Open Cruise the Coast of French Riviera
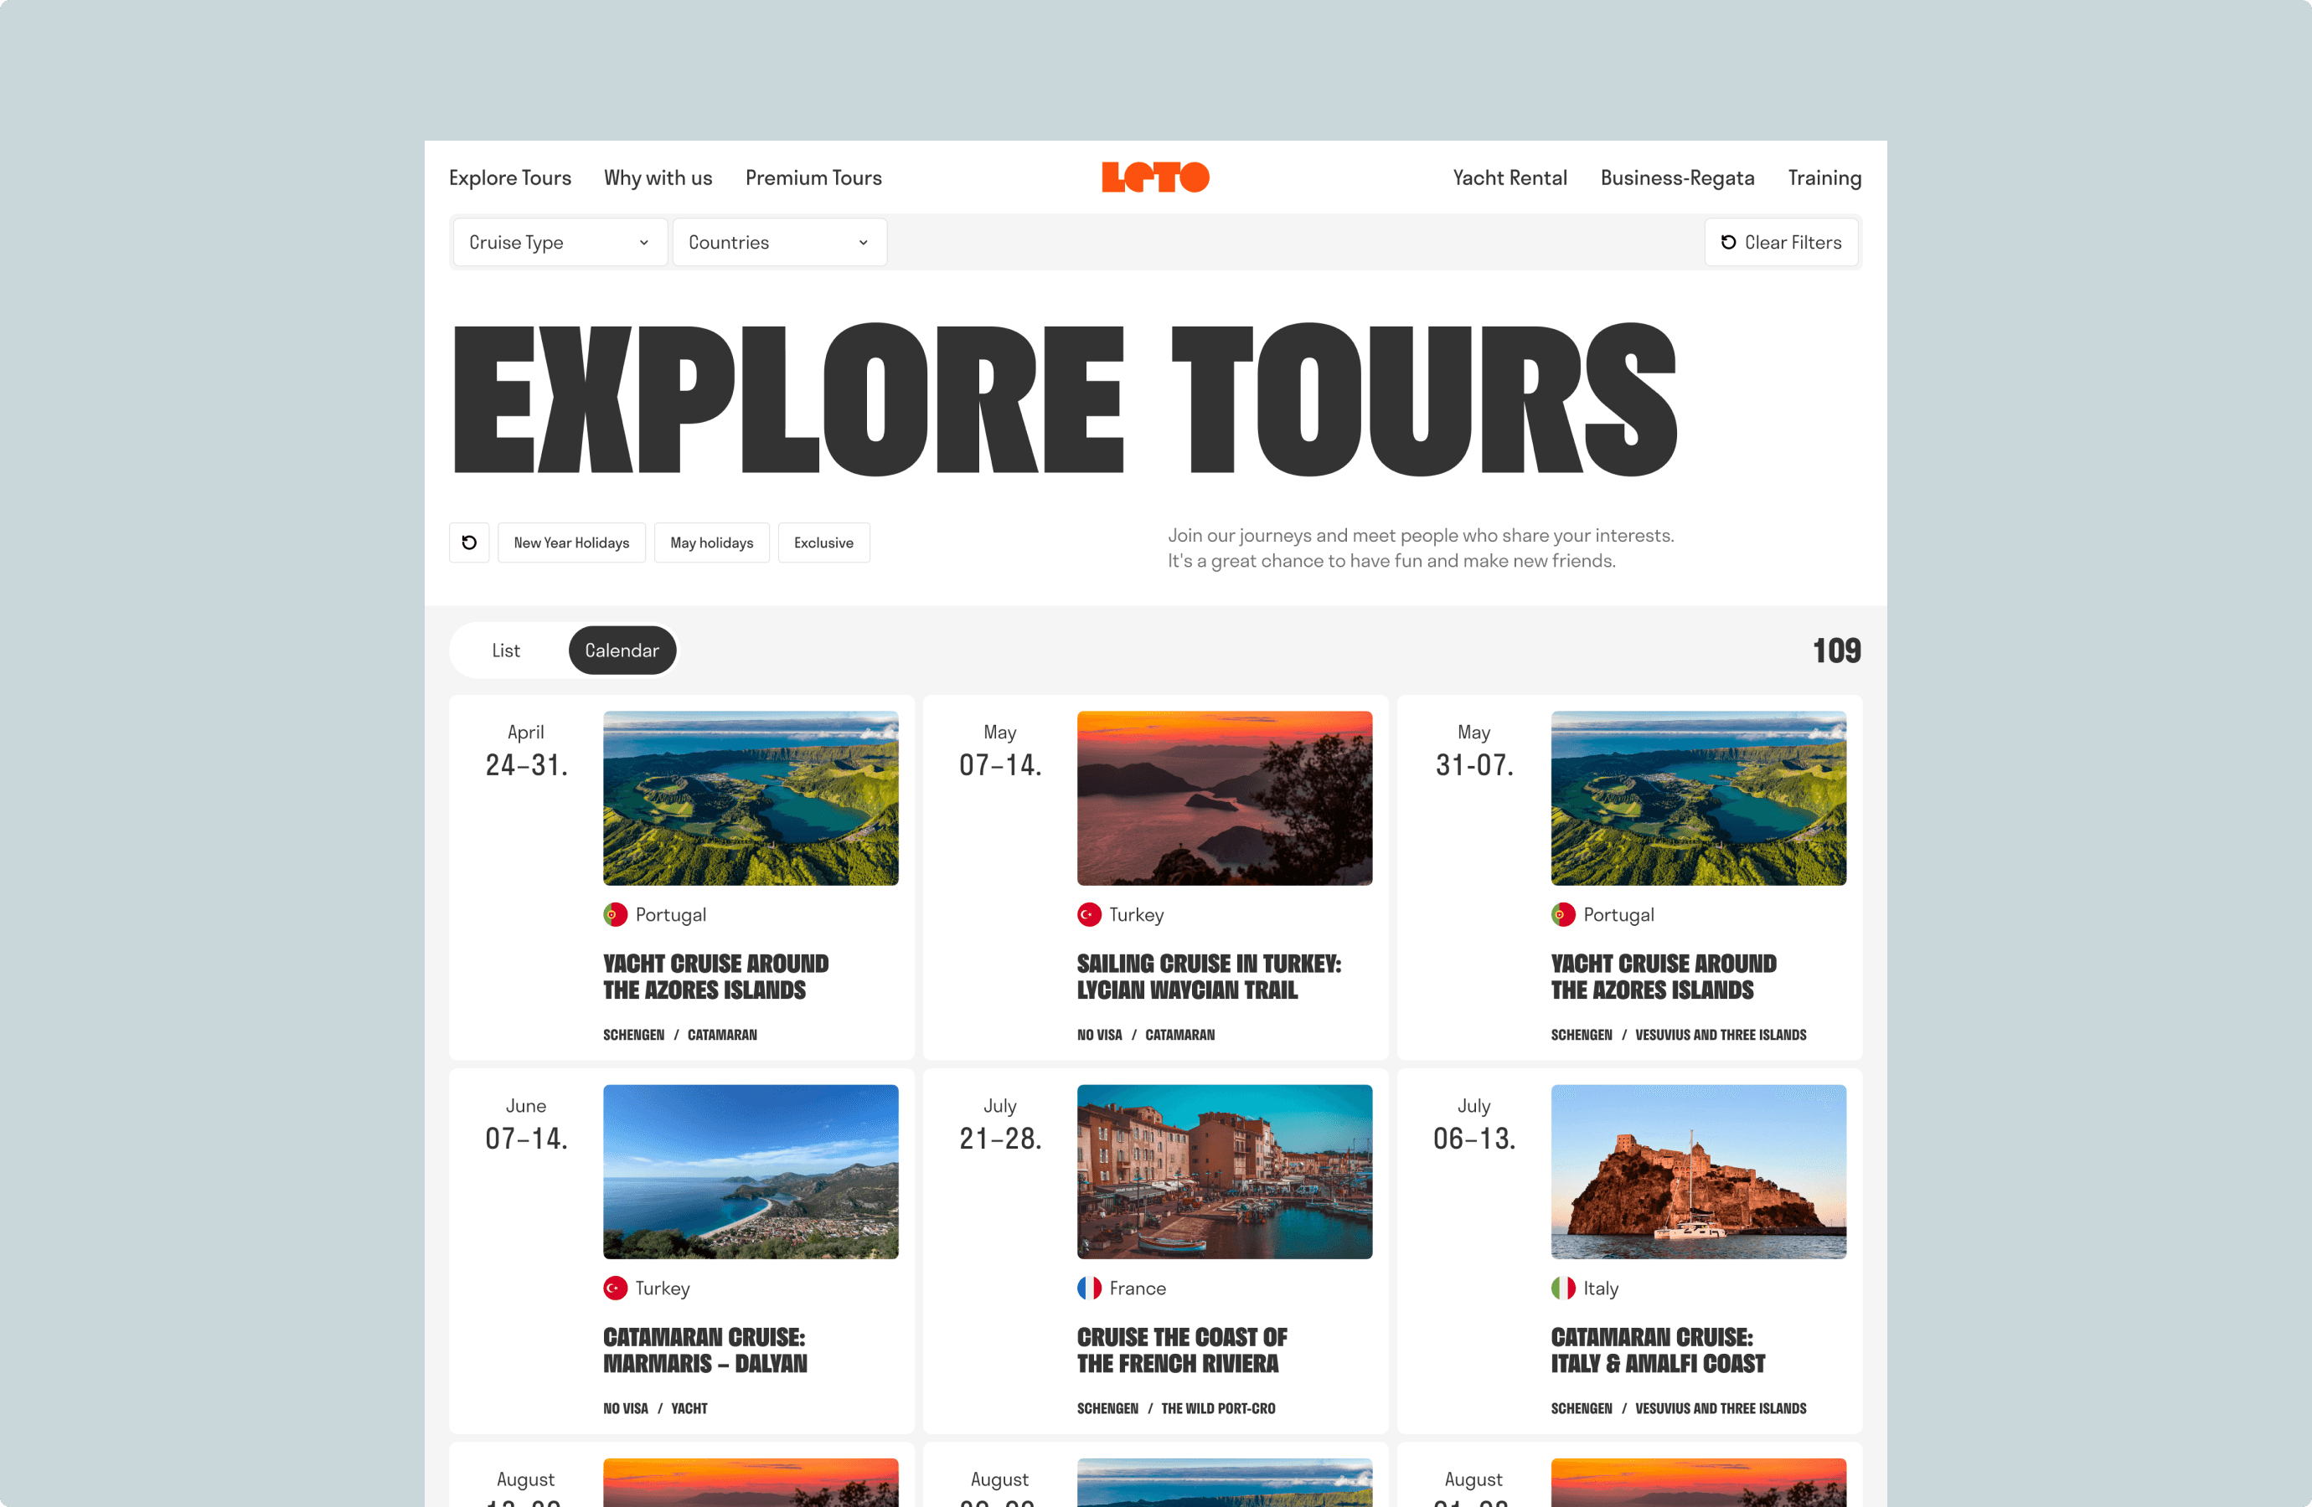The height and width of the screenshot is (1507, 2312). point(1181,1350)
